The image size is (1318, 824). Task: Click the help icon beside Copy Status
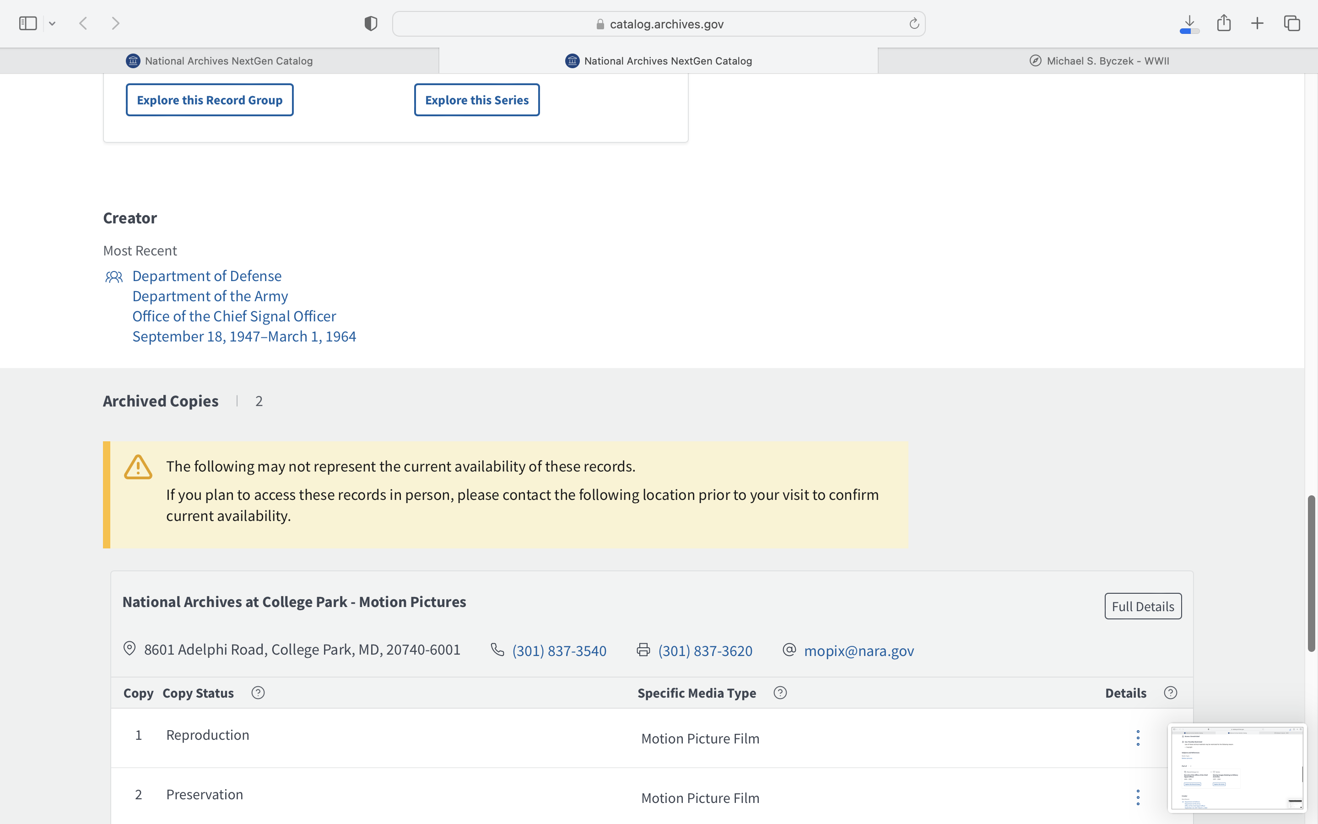pos(258,693)
